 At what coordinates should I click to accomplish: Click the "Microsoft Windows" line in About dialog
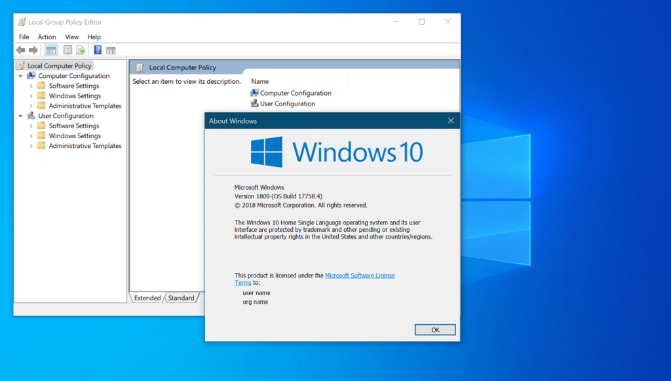(x=259, y=187)
